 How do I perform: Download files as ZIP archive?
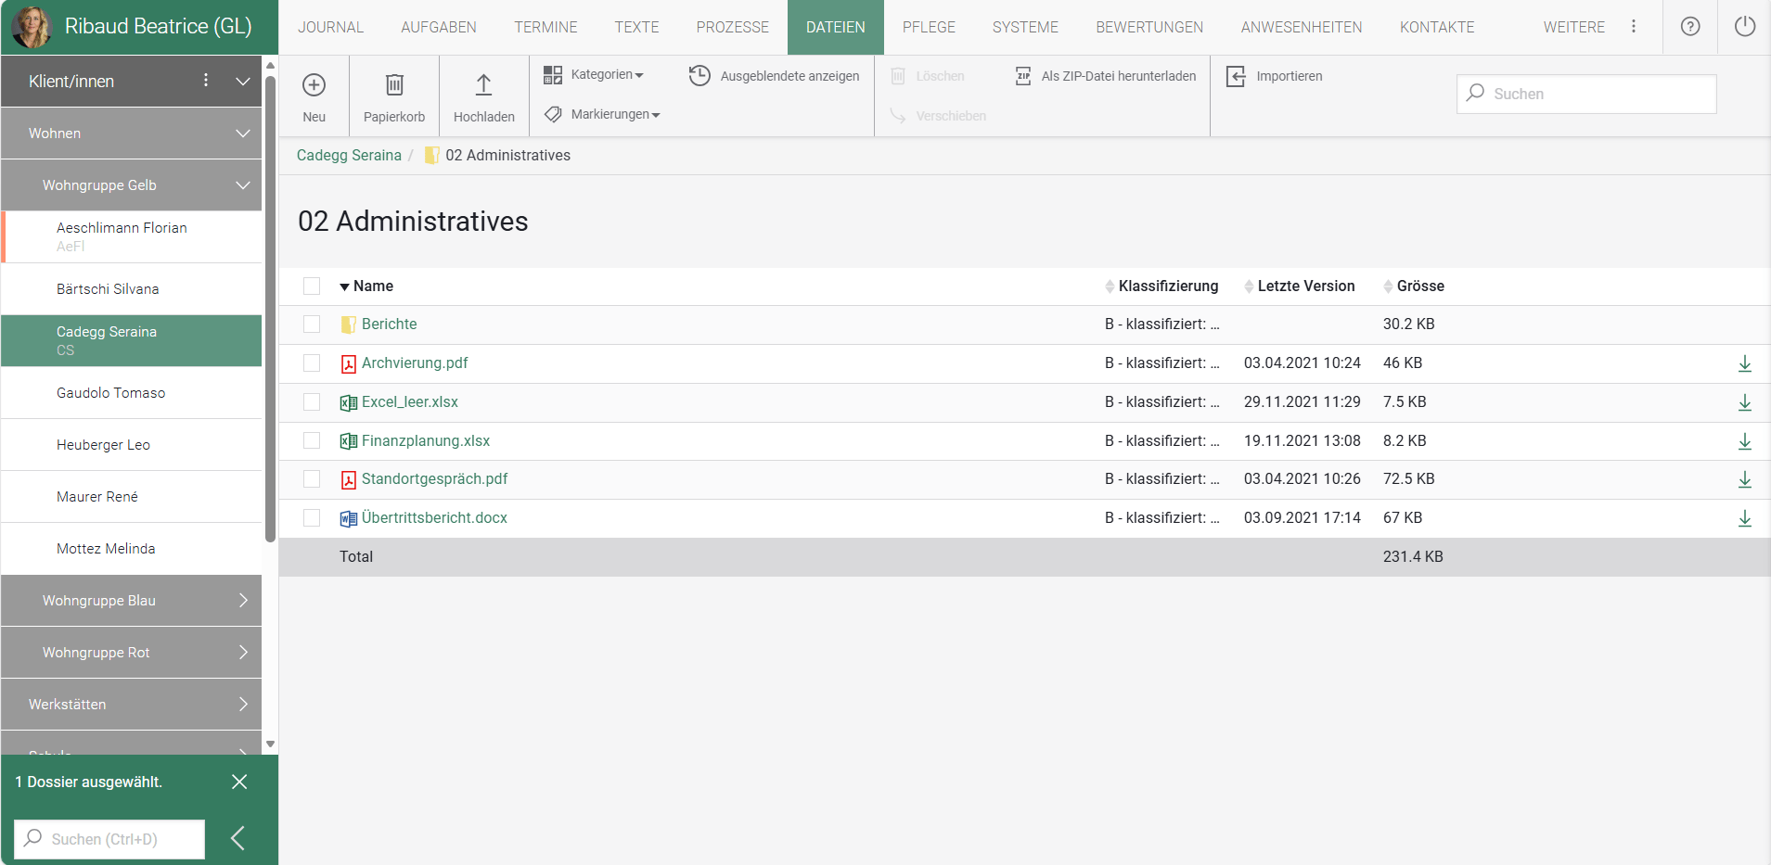1106,76
